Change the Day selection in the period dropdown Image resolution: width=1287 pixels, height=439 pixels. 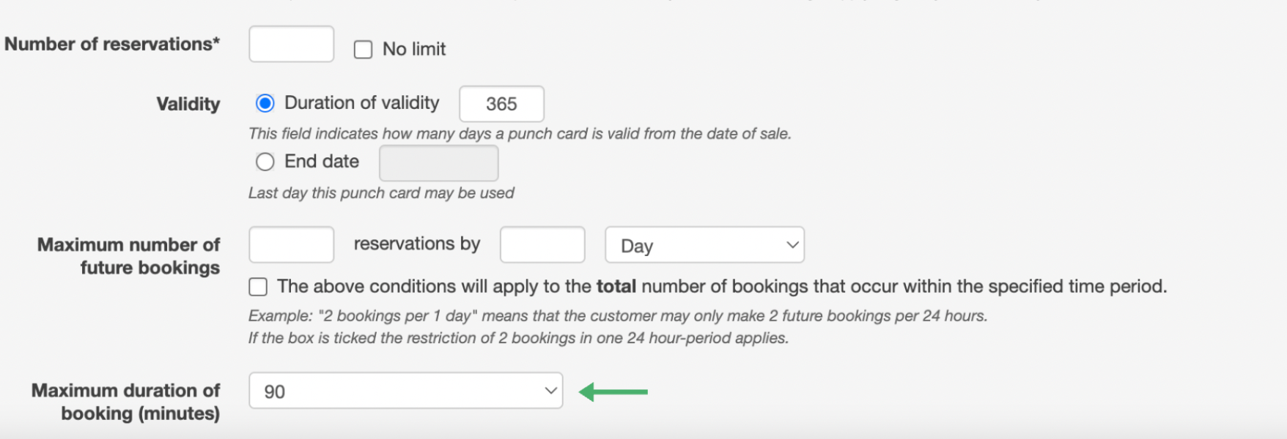tap(704, 245)
